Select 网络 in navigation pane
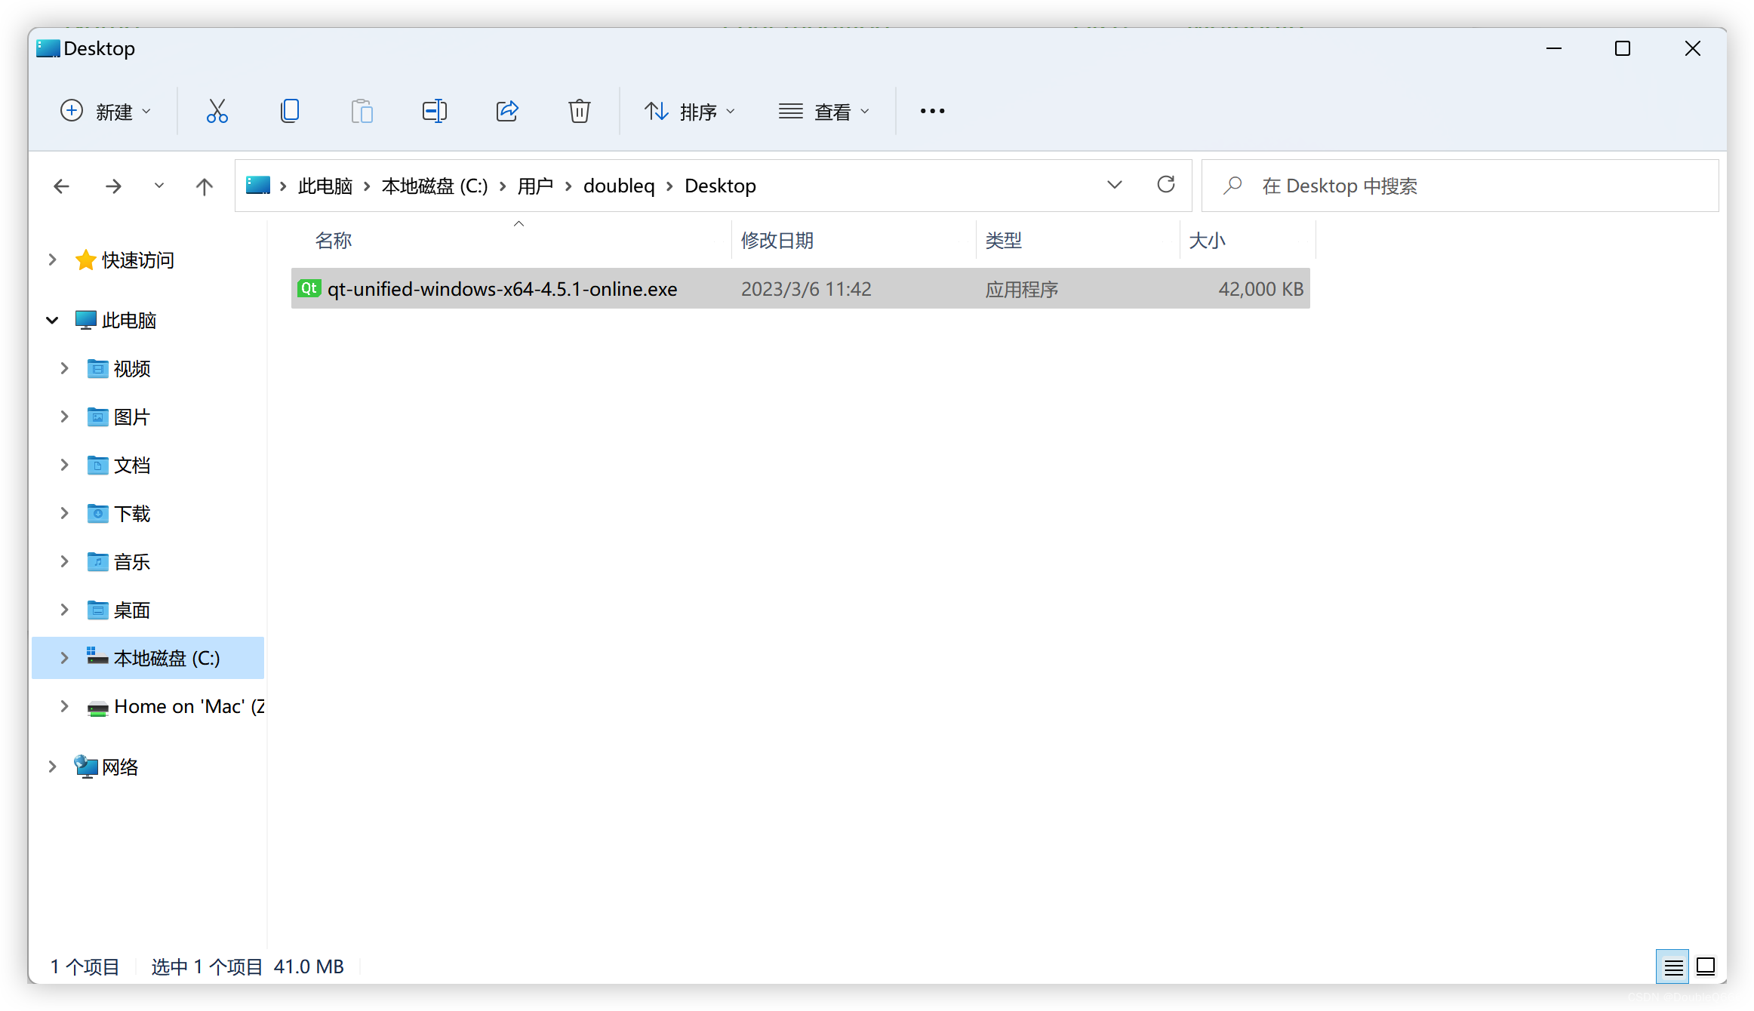This screenshot has width=1754, height=1011. click(106, 767)
